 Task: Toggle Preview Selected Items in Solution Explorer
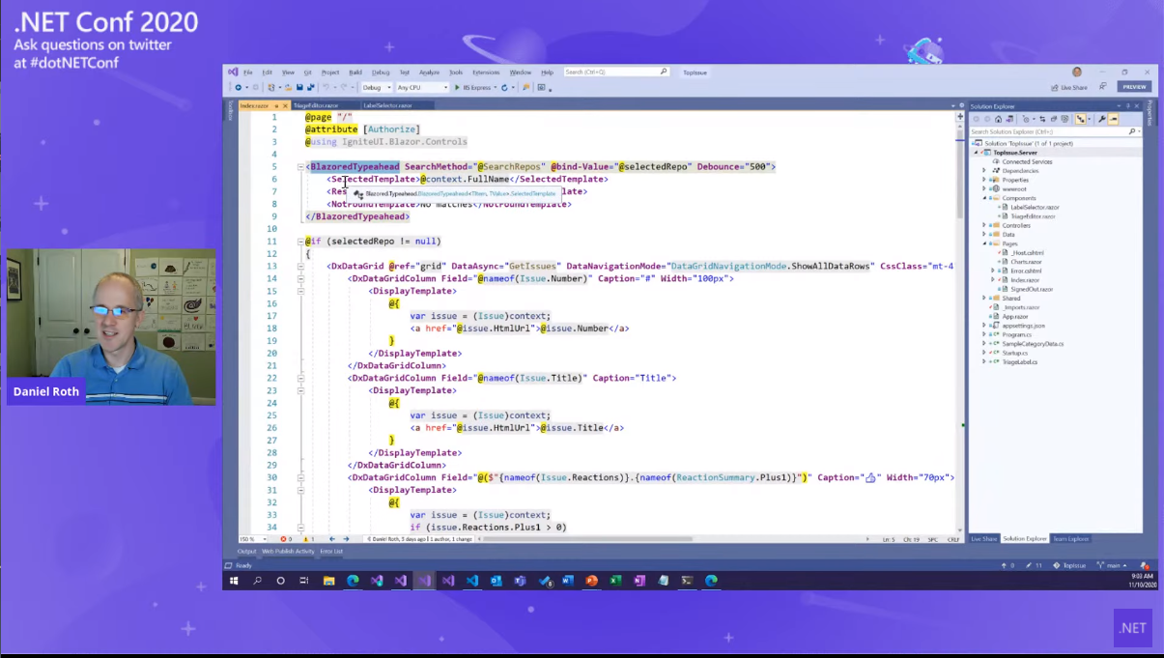point(1114,119)
